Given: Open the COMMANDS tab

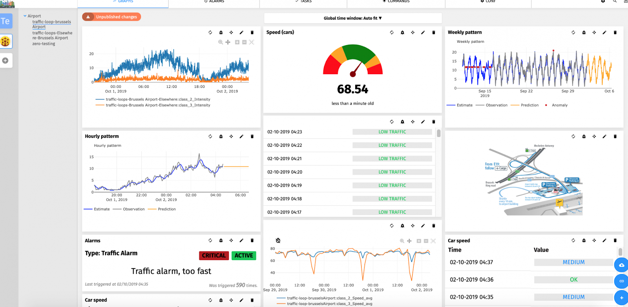Looking at the screenshot, I should (x=396, y=2).
